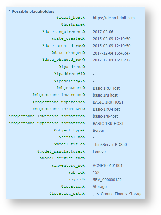Click the ThinkServer RD350 value
The image size is (161, 215).
tap(110, 145)
